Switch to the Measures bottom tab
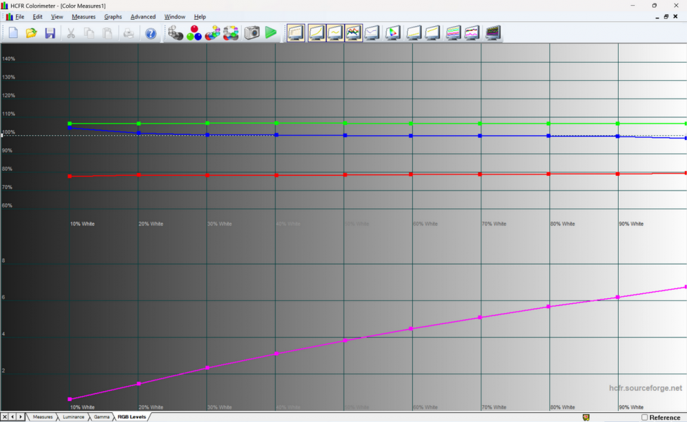Viewport: 687px width, 422px height. [x=42, y=417]
